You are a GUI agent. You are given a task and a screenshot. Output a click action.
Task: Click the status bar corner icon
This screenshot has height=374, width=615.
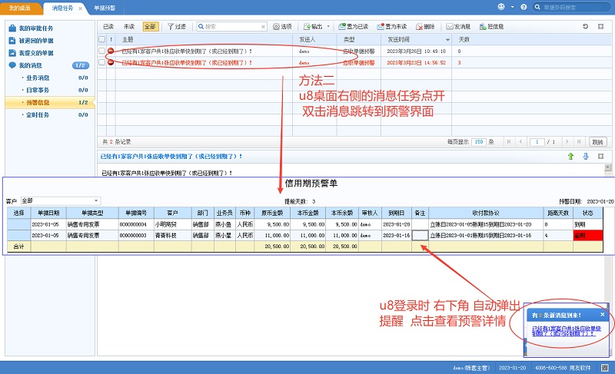pos(604,368)
